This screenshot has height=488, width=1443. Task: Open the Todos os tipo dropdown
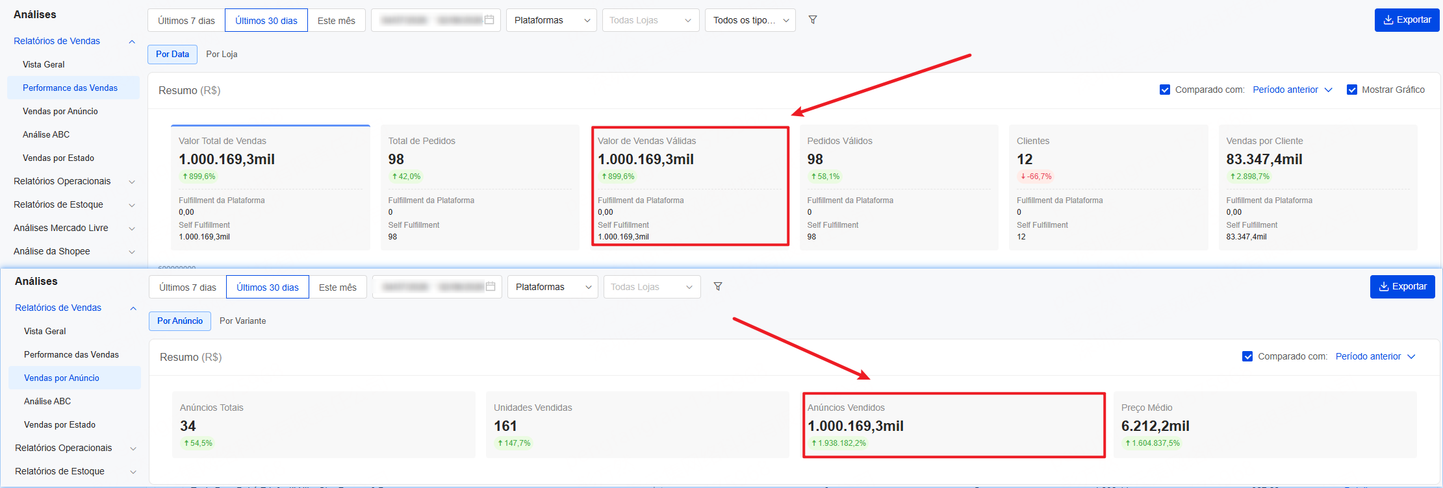(750, 20)
